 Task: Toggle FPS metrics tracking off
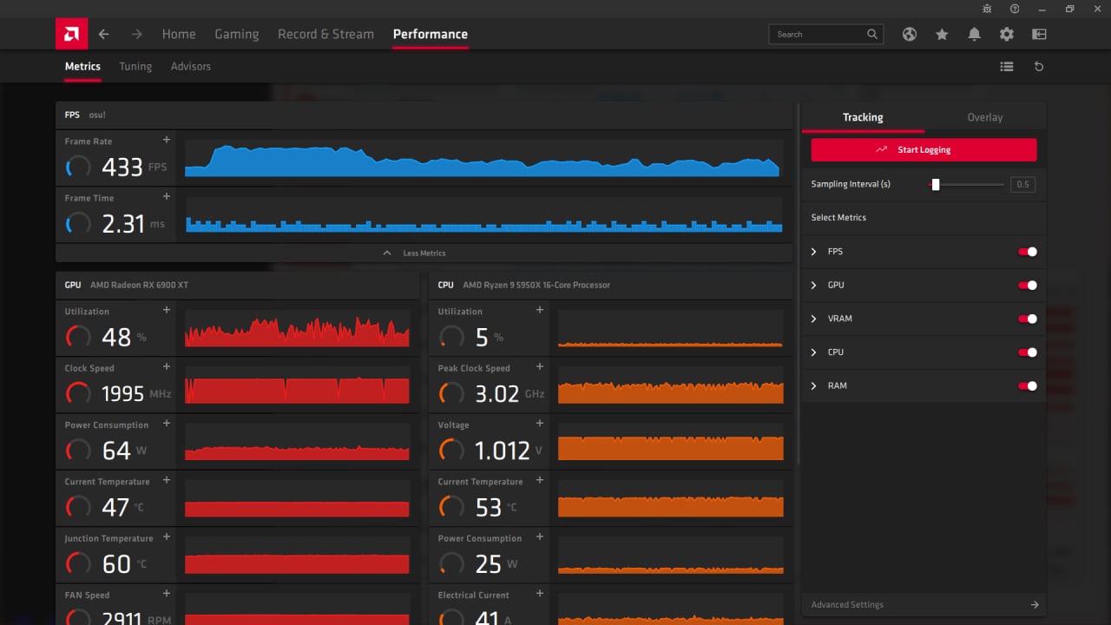point(1028,252)
